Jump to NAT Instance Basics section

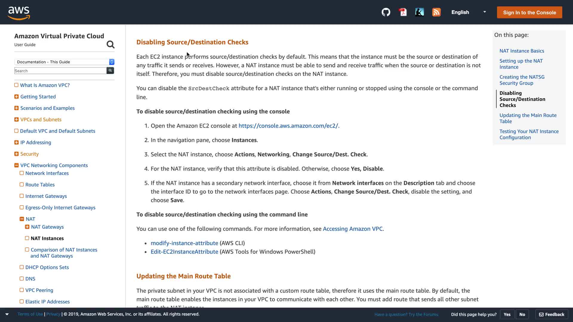(x=522, y=51)
